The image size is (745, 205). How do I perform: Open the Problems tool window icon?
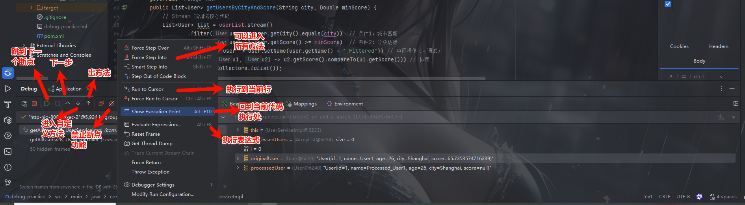click(8, 167)
